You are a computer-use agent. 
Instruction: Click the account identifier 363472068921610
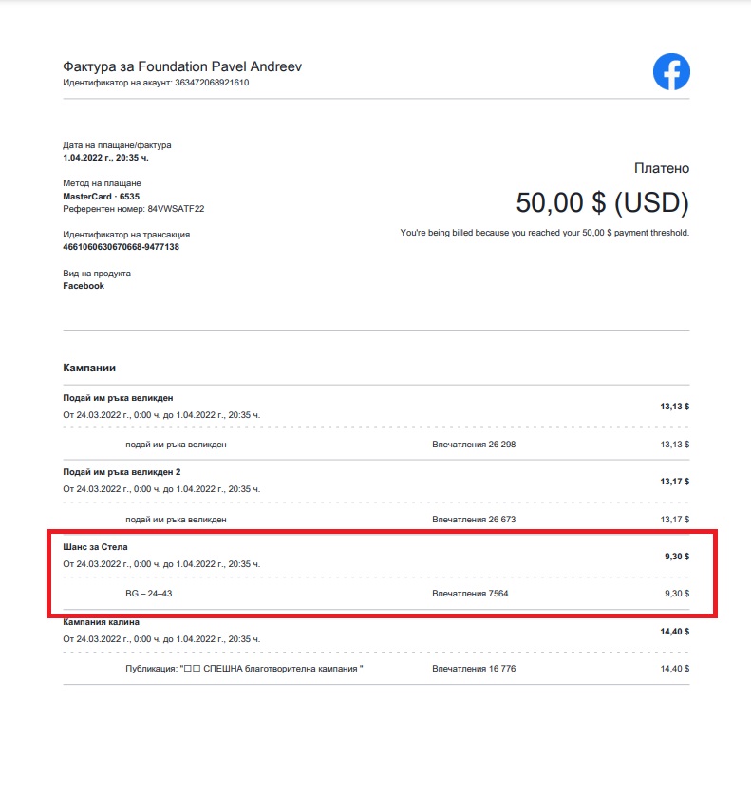212,83
